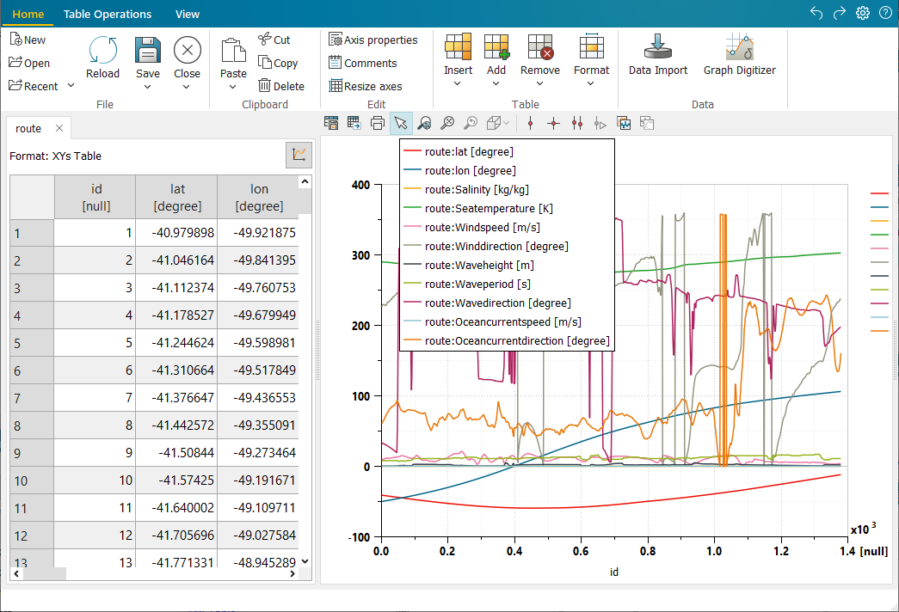Toggle the pointer selection tool

401,123
